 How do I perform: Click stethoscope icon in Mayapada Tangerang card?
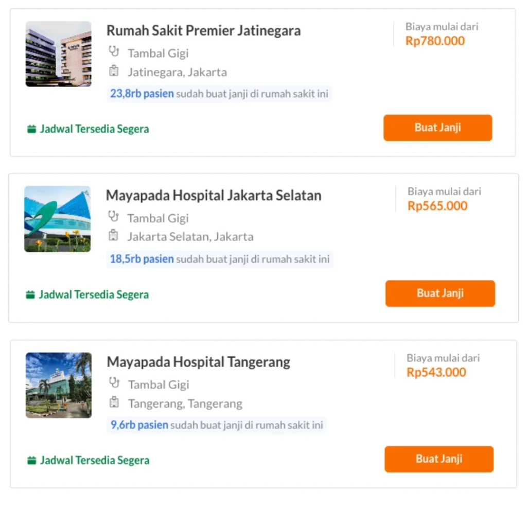point(114,383)
